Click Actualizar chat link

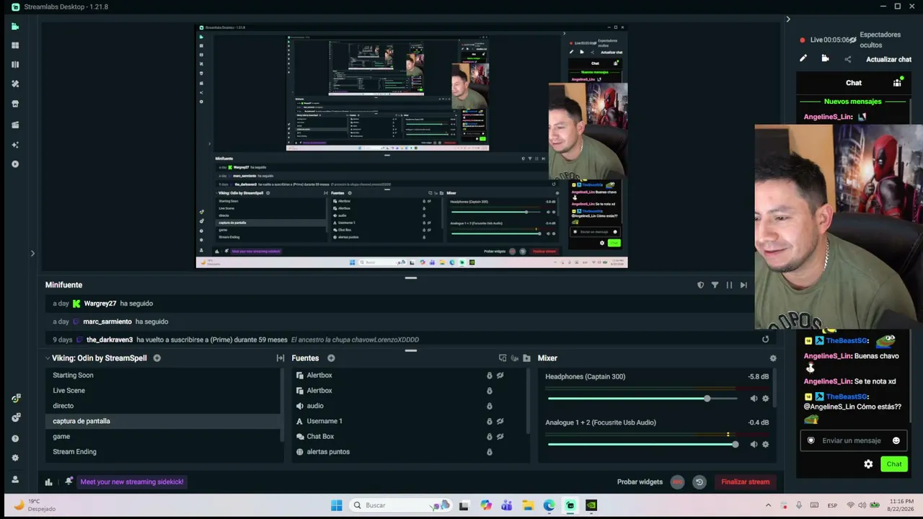[888, 60]
